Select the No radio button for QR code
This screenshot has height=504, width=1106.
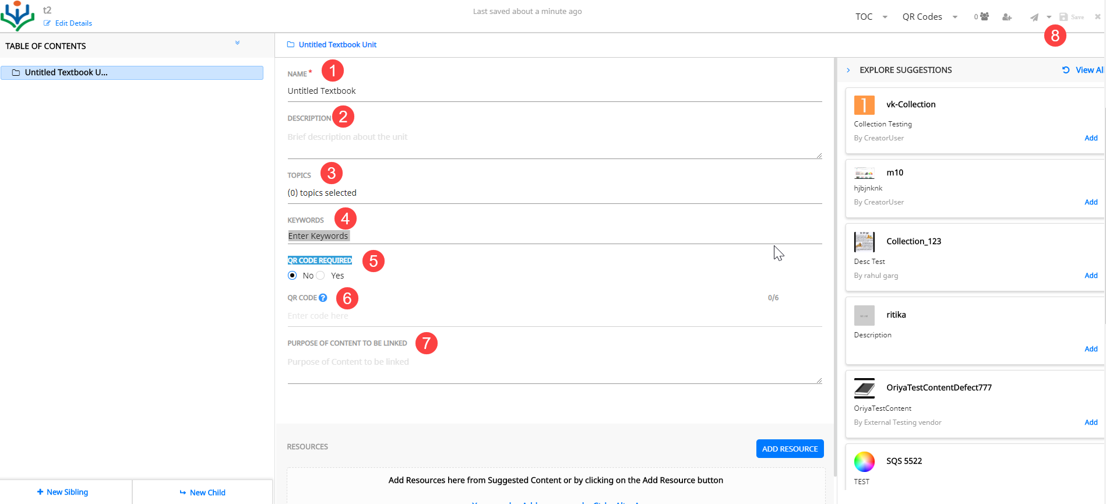tap(293, 276)
